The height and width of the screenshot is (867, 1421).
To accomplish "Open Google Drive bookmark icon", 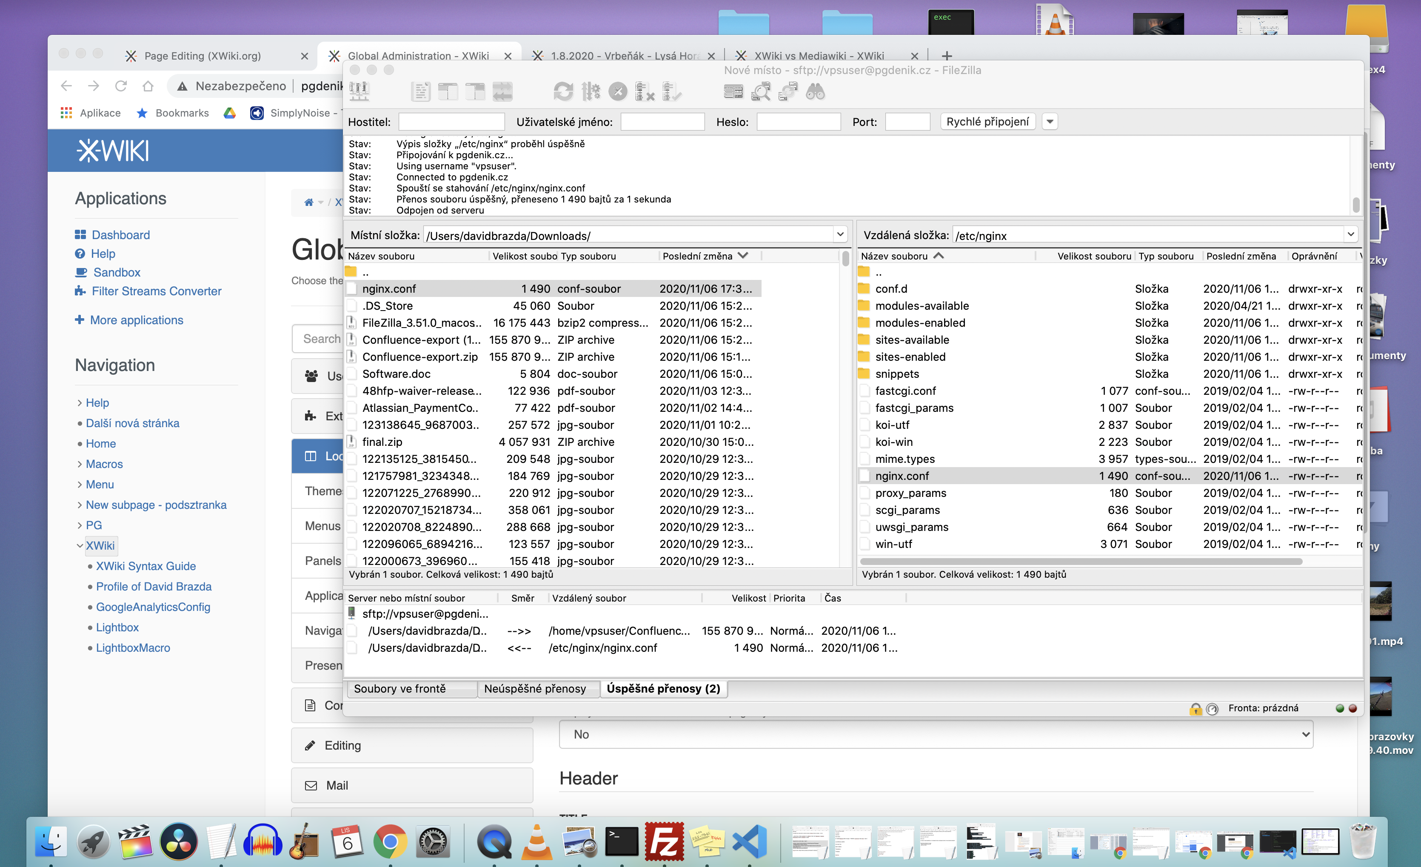I will tap(229, 112).
